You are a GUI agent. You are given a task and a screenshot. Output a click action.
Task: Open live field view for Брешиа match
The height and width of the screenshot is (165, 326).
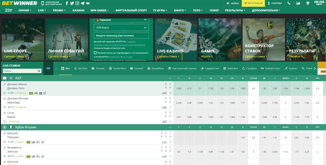pos(28,142)
